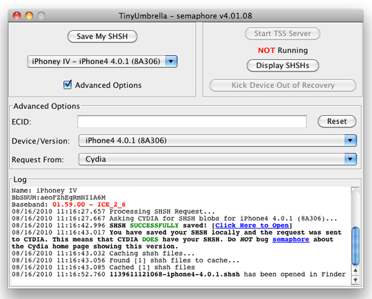Minimize the window with the yellow button
The height and width of the screenshot is (299, 372).
(29, 16)
